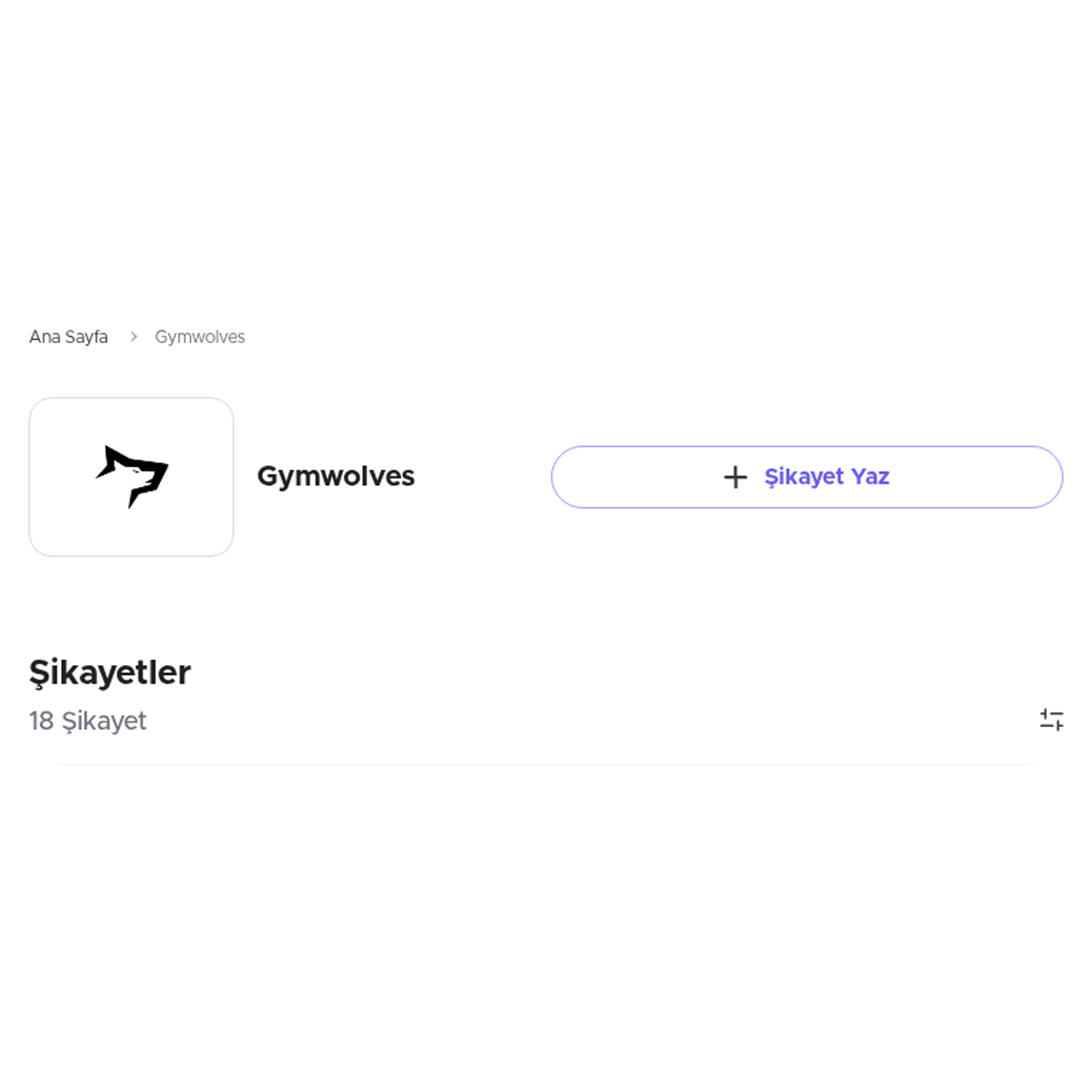Click the divider line under 18 Şikayet
Viewport: 1092px width, 1092px height.
pyautogui.click(x=546, y=764)
